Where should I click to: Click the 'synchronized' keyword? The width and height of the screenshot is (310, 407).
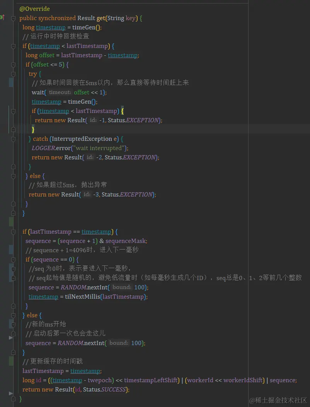(57, 18)
